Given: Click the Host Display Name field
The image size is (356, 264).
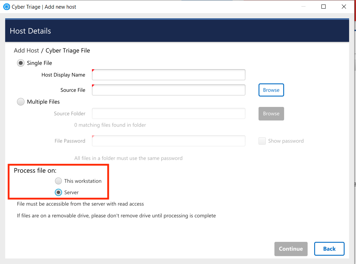Looking at the screenshot, I should click(168, 75).
